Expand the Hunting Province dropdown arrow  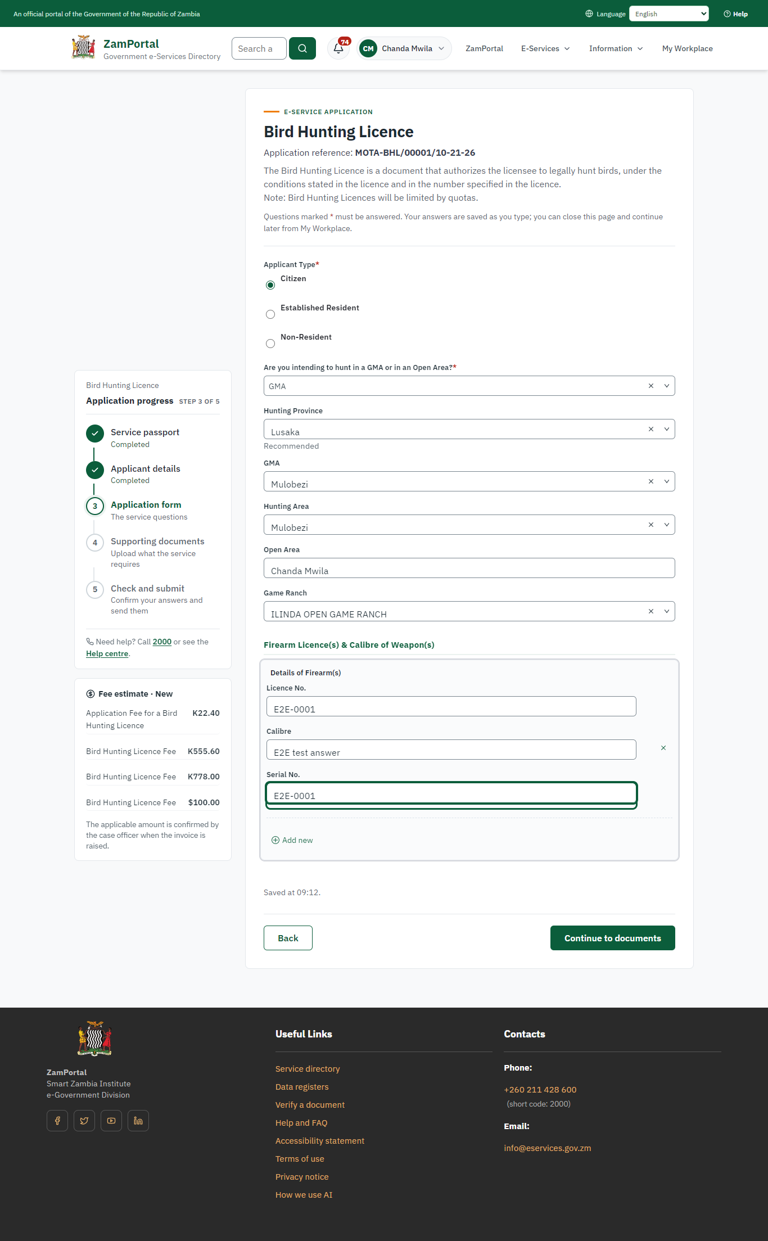[667, 429]
